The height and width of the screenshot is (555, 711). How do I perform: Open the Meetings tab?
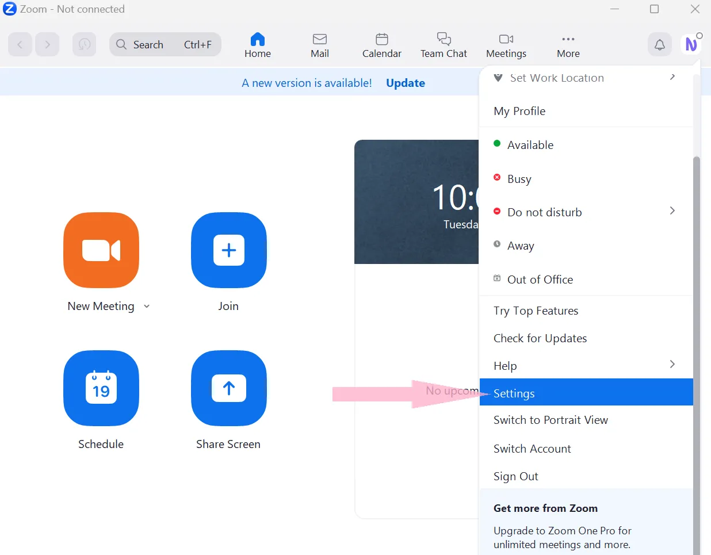click(x=506, y=45)
